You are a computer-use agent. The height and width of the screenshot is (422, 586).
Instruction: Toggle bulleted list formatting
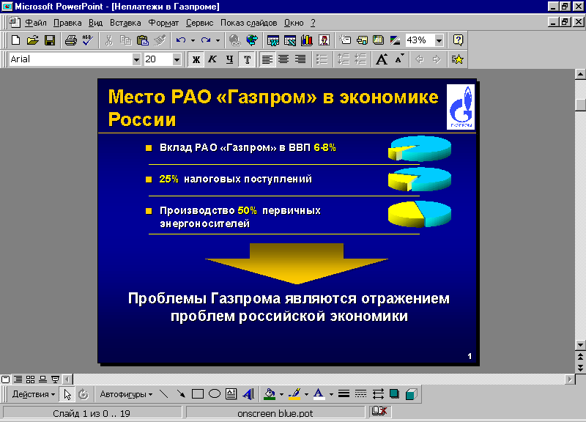click(322, 59)
